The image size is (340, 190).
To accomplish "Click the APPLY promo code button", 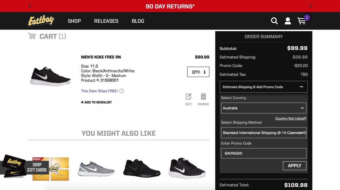I will click(x=294, y=166).
